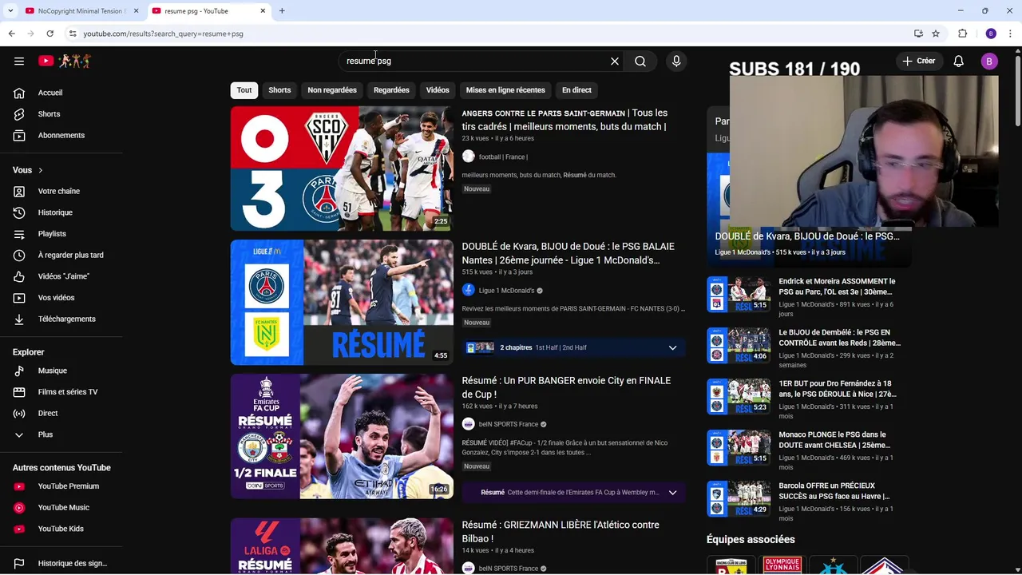This screenshot has height=575, width=1022.
Task: Select the Non regardées filter chip
Action: 332,90
